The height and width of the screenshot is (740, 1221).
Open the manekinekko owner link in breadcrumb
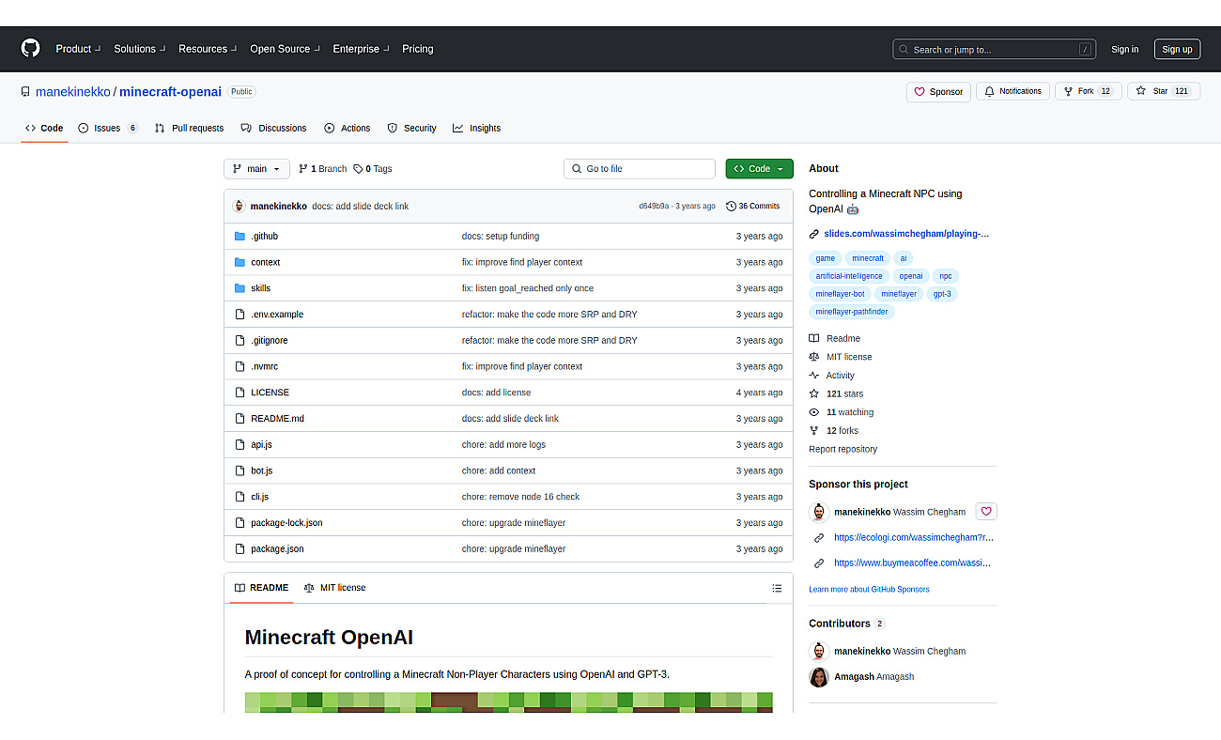tap(73, 92)
